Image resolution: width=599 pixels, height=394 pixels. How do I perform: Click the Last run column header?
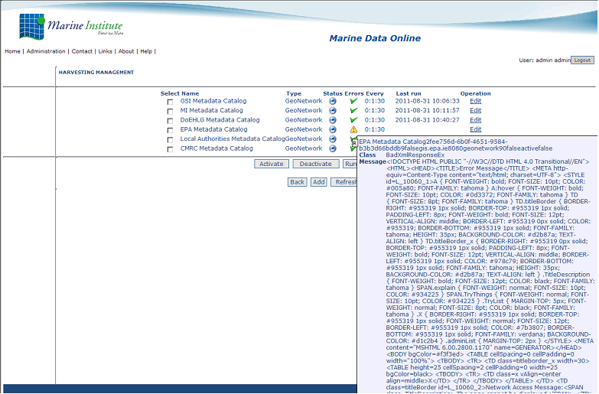409,93
